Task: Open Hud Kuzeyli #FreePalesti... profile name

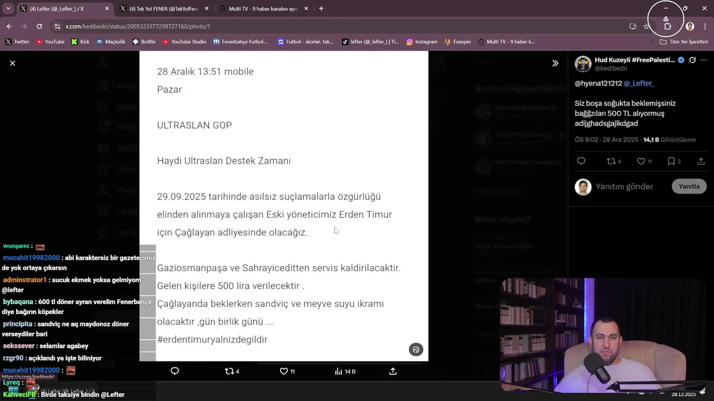Action: pos(635,60)
